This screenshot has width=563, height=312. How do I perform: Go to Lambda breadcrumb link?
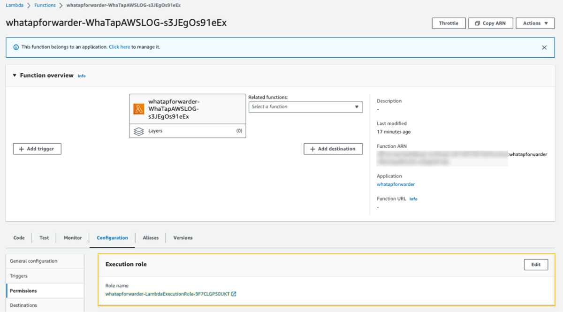click(15, 5)
